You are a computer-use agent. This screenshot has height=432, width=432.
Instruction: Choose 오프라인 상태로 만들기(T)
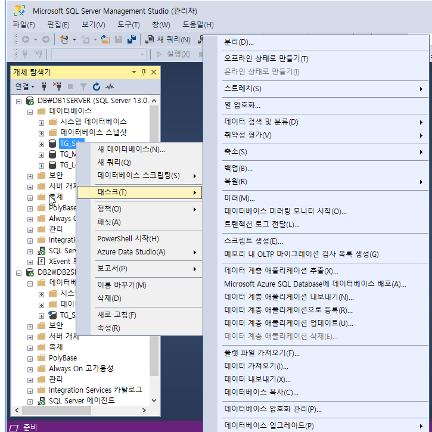[x=316, y=59]
